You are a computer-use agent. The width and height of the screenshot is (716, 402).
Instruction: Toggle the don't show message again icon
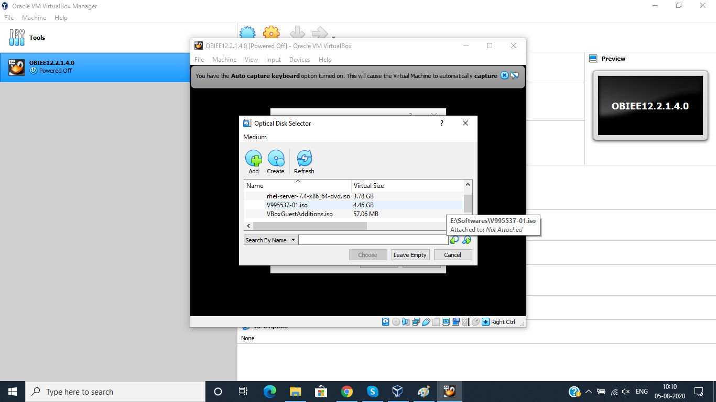tap(515, 75)
